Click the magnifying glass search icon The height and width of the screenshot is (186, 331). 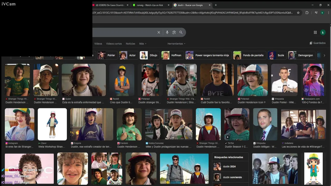[x=181, y=32]
